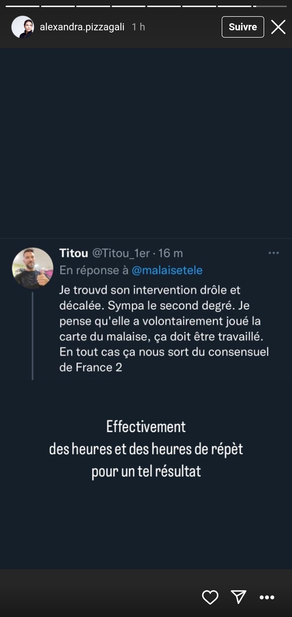Like the story with the heart icon
Viewport: 292px width, 617px height.
point(210,597)
